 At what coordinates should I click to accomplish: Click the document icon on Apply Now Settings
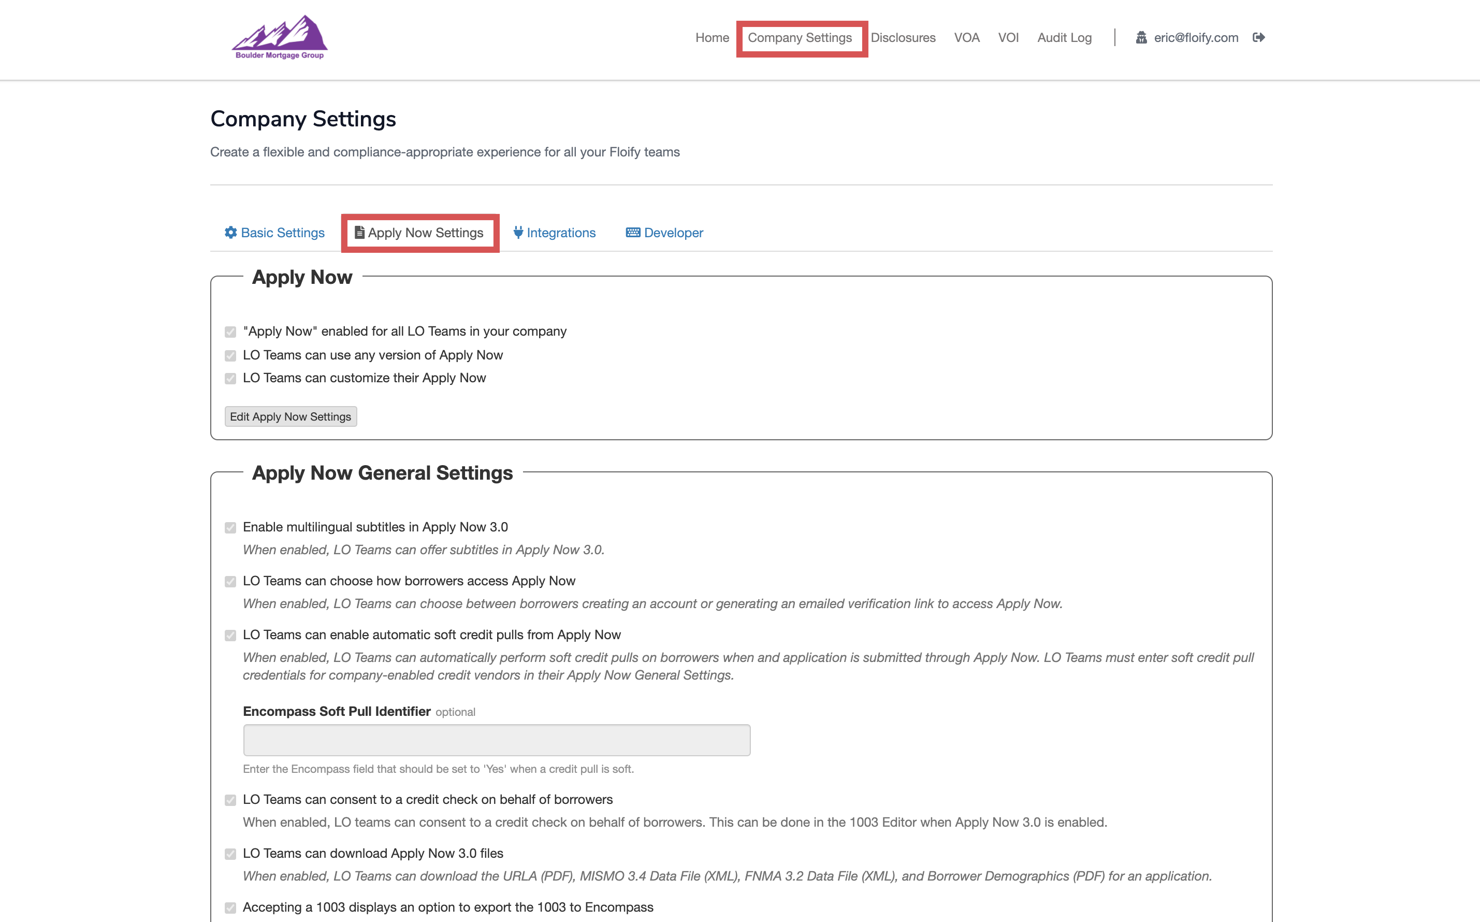coord(359,233)
